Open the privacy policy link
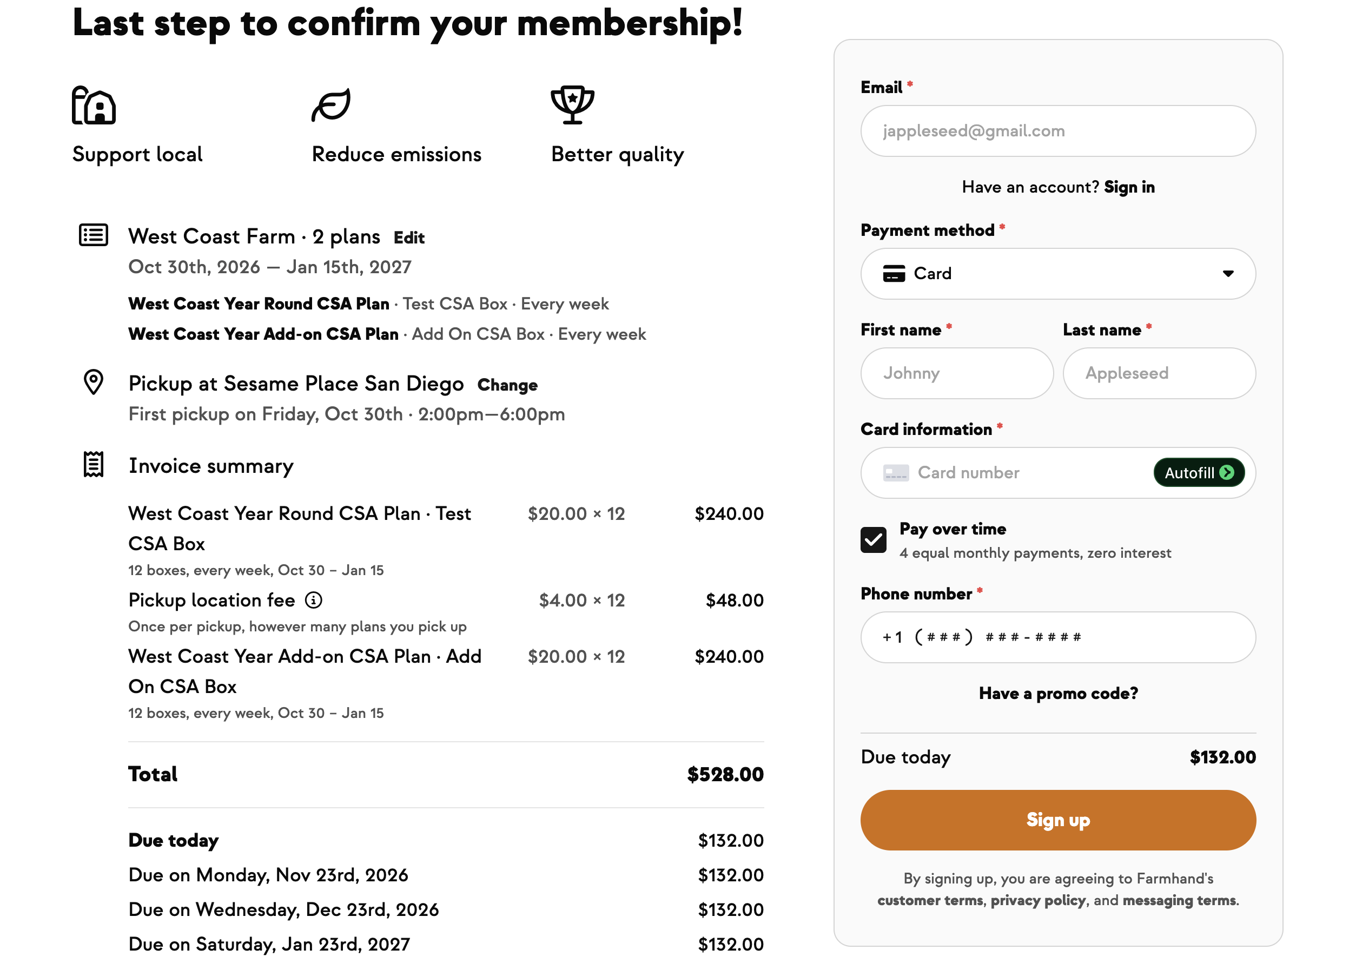The width and height of the screenshot is (1349, 976). click(1038, 900)
